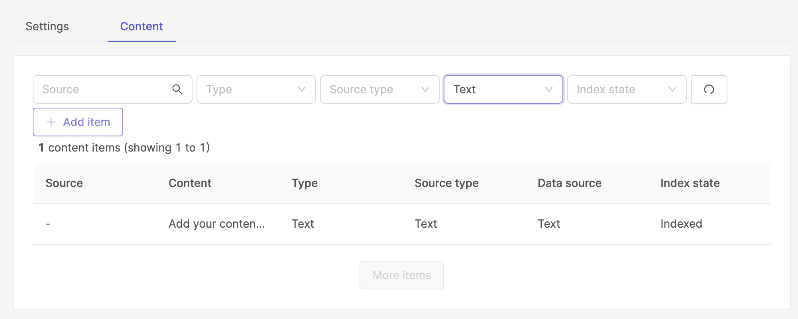Click the Content column header
Screen dimensions: 798x319
point(190,183)
